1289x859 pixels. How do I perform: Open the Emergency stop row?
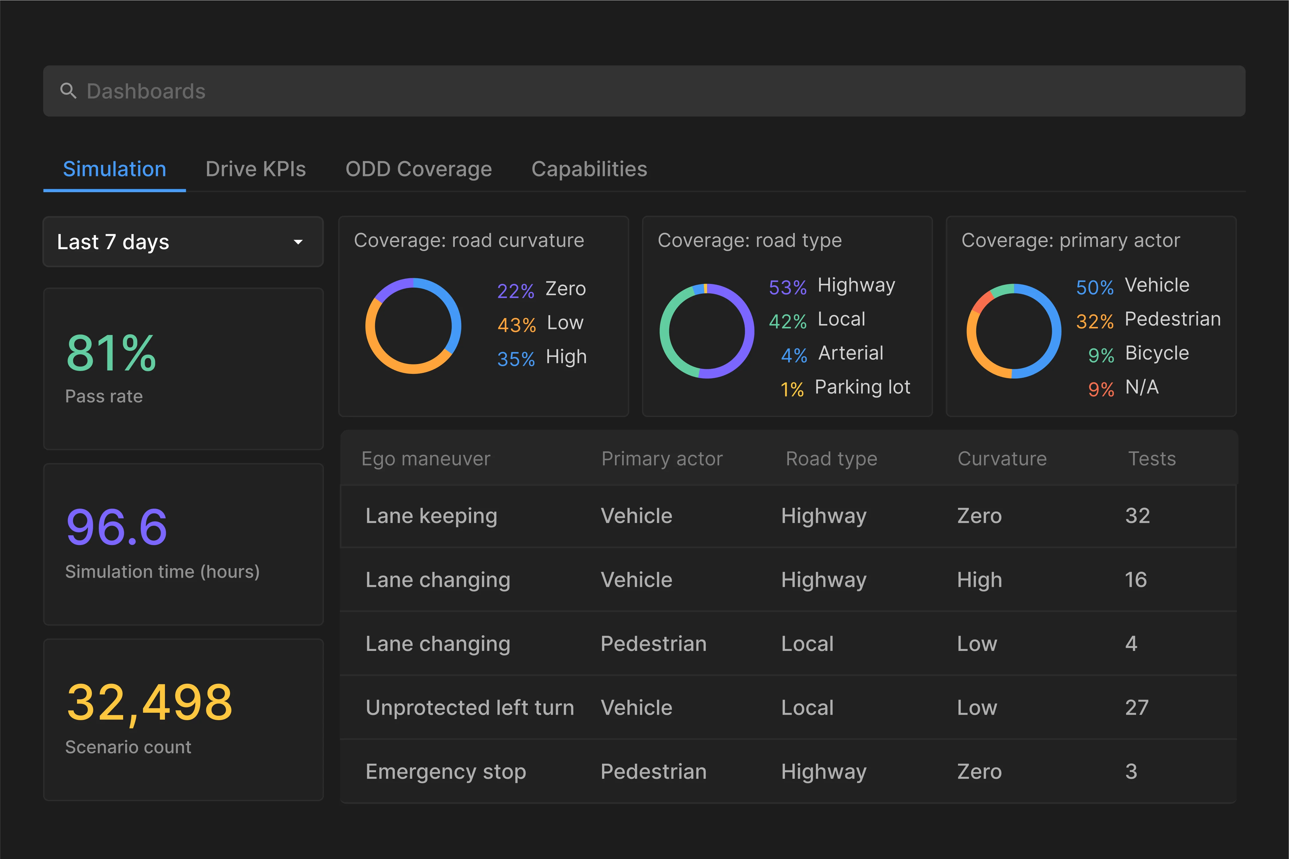pyautogui.click(x=788, y=772)
